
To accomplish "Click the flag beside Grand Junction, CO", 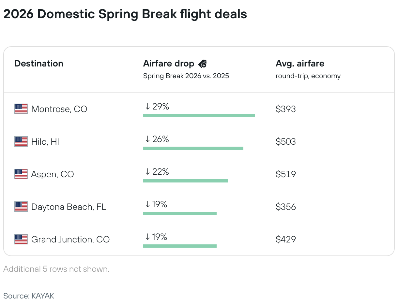I will coord(21,239).
